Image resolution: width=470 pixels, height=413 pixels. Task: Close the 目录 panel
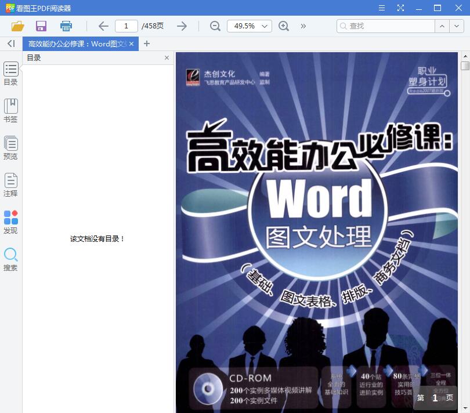coord(167,58)
